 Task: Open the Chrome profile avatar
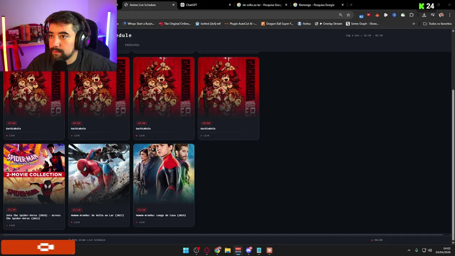(441, 15)
